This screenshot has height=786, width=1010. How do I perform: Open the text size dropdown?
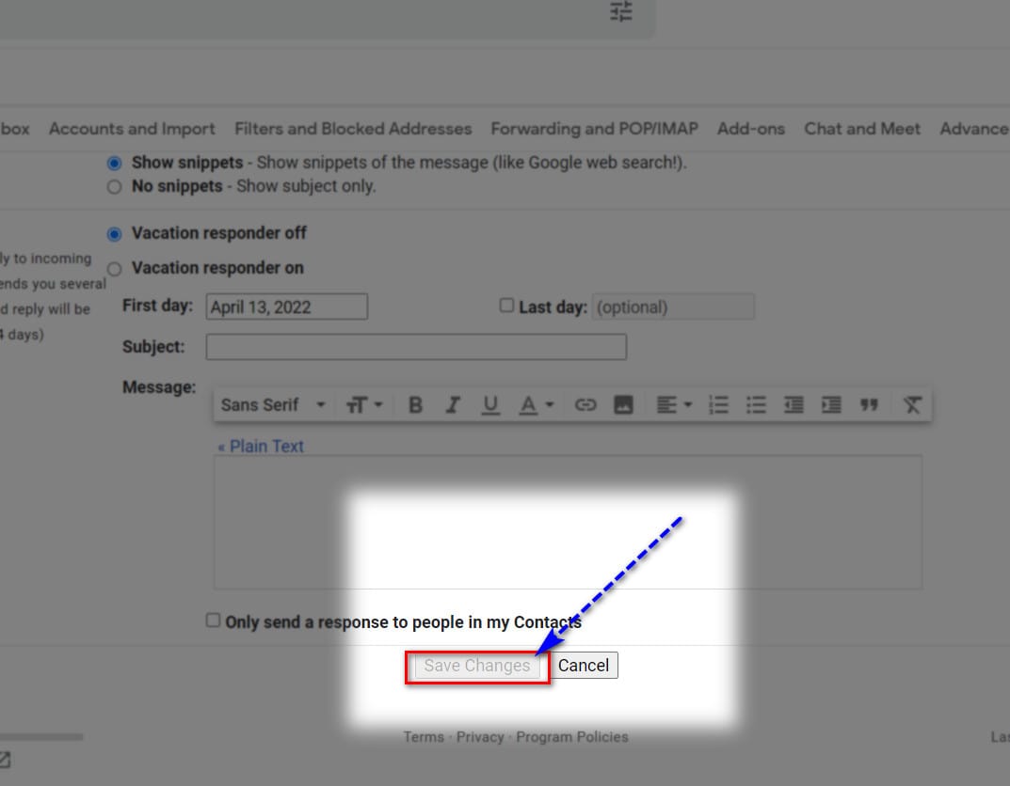364,405
